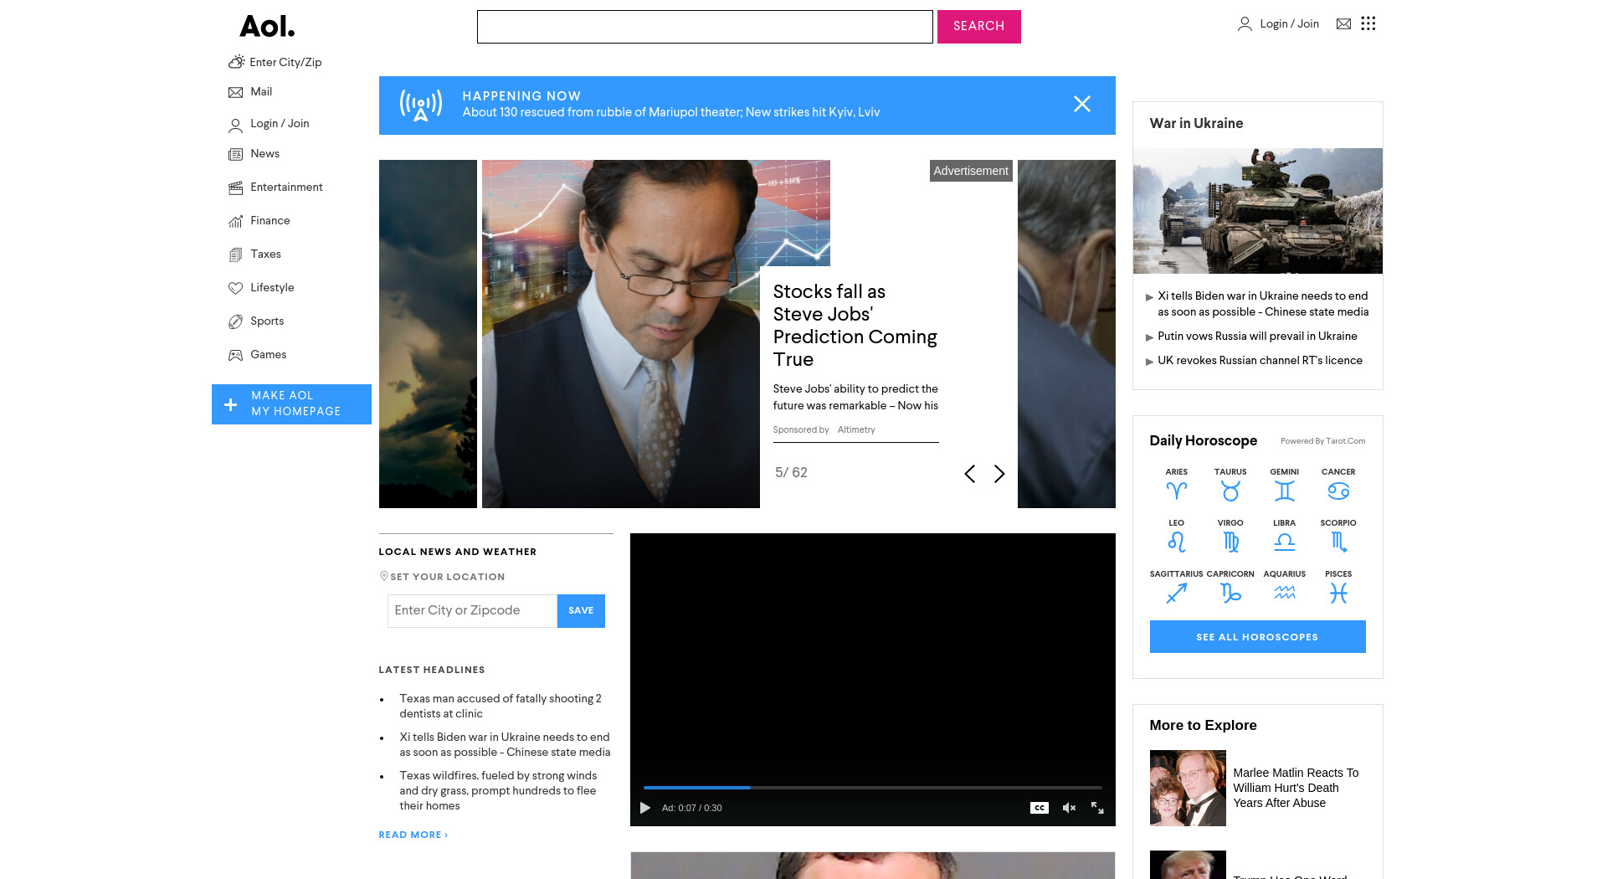Click SAVE for the location

coord(581,611)
